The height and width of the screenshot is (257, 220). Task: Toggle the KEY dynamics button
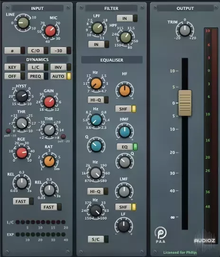[15, 67]
